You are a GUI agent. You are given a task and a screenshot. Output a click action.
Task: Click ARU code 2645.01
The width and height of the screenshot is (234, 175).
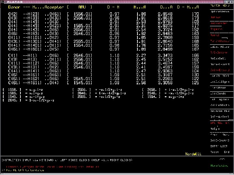click(x=83, y=79)
